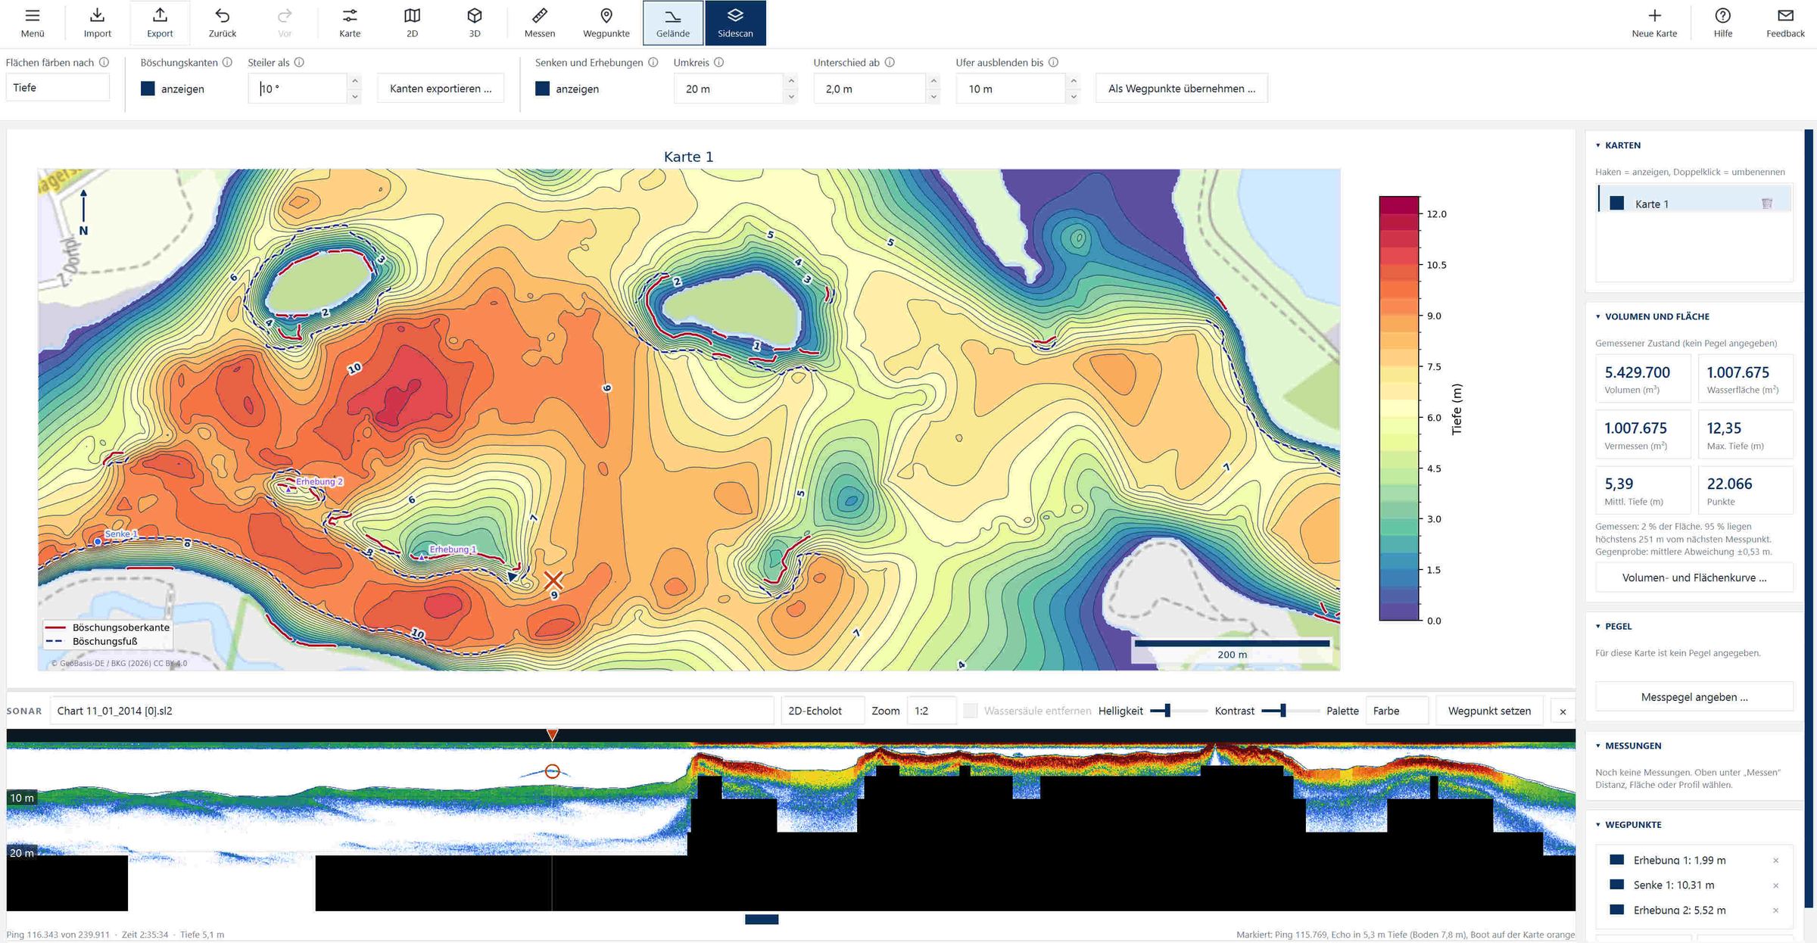This screenshot has height=943, width=1817.
Task: Toggle Karte 1 visibility checkbox
Action: click(1616, 203)
